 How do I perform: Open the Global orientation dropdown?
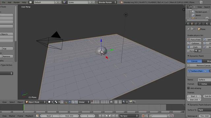coord(84,102)
